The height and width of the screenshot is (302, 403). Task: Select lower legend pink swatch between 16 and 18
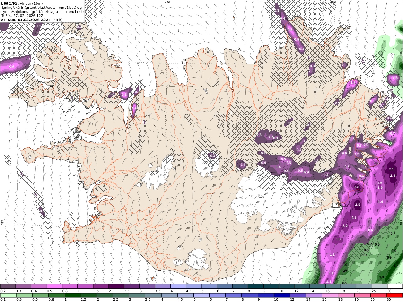330,295
